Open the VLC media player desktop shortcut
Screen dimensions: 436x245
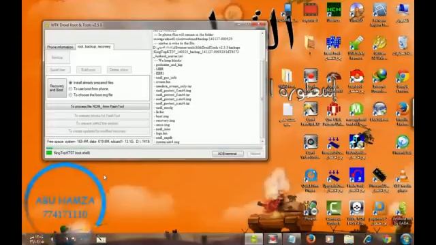pos(403,180)
